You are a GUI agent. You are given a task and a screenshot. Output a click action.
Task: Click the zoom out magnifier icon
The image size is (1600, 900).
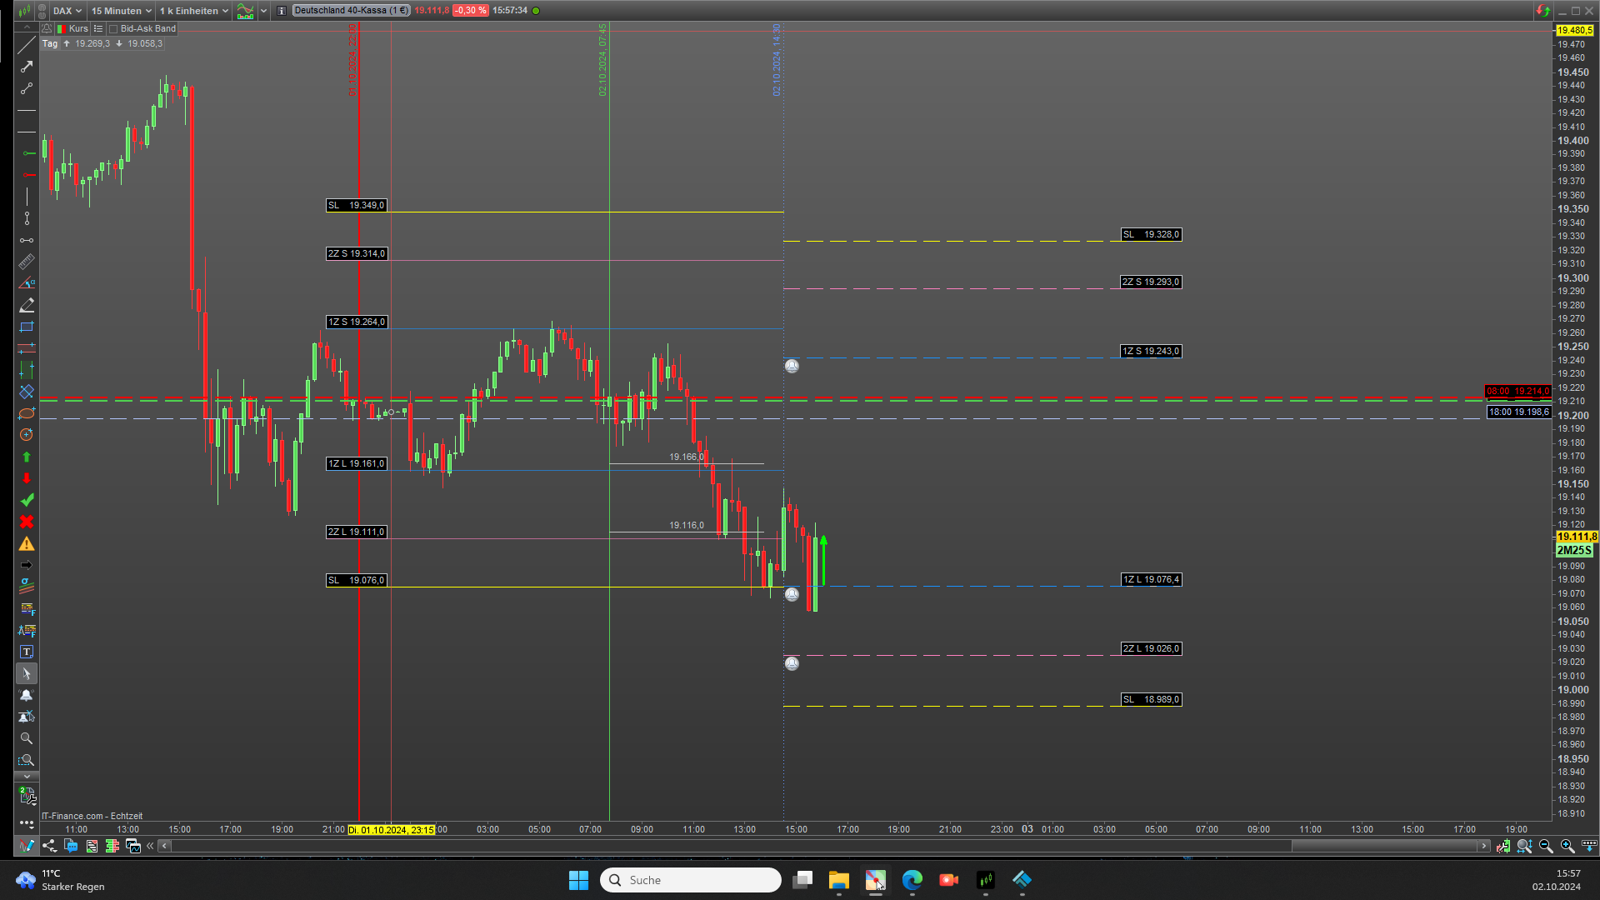1546,846
